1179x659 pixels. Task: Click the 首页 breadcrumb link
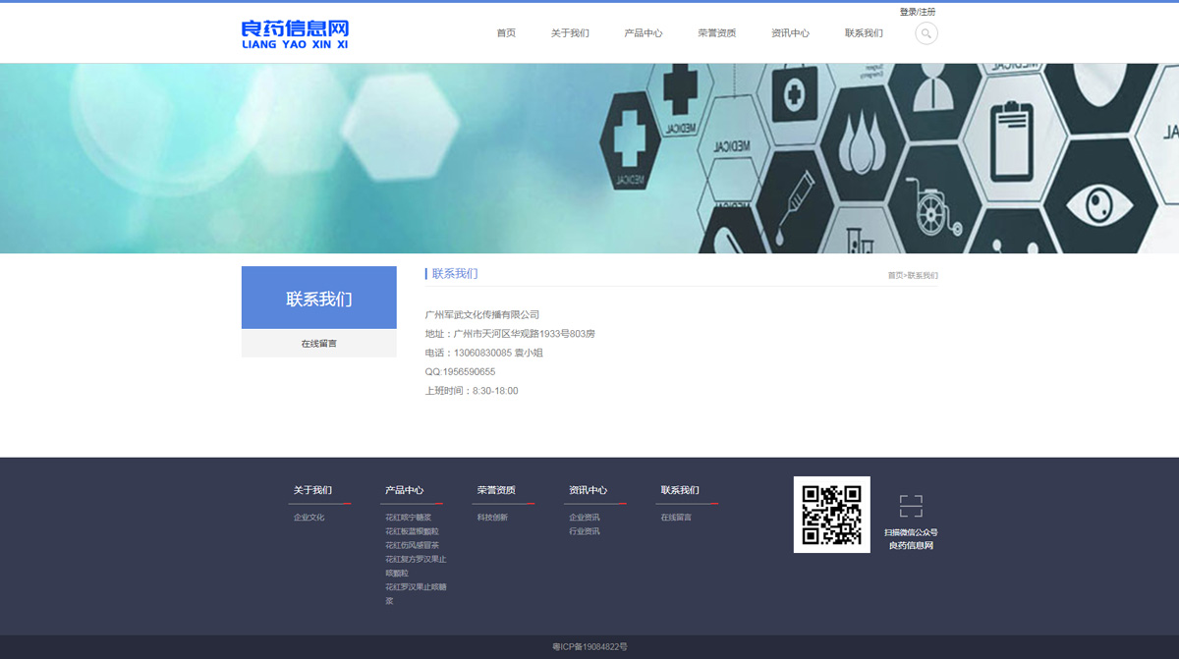895,276
